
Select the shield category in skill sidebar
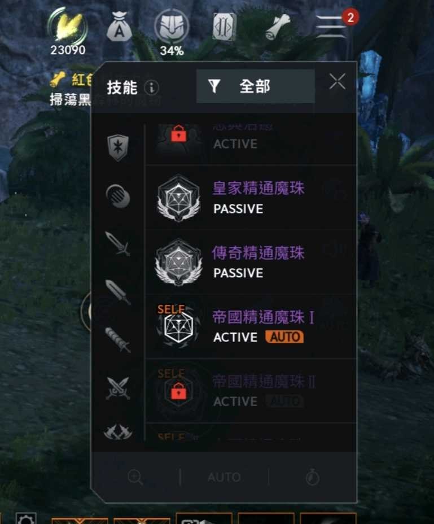click(x=118, y=148)
